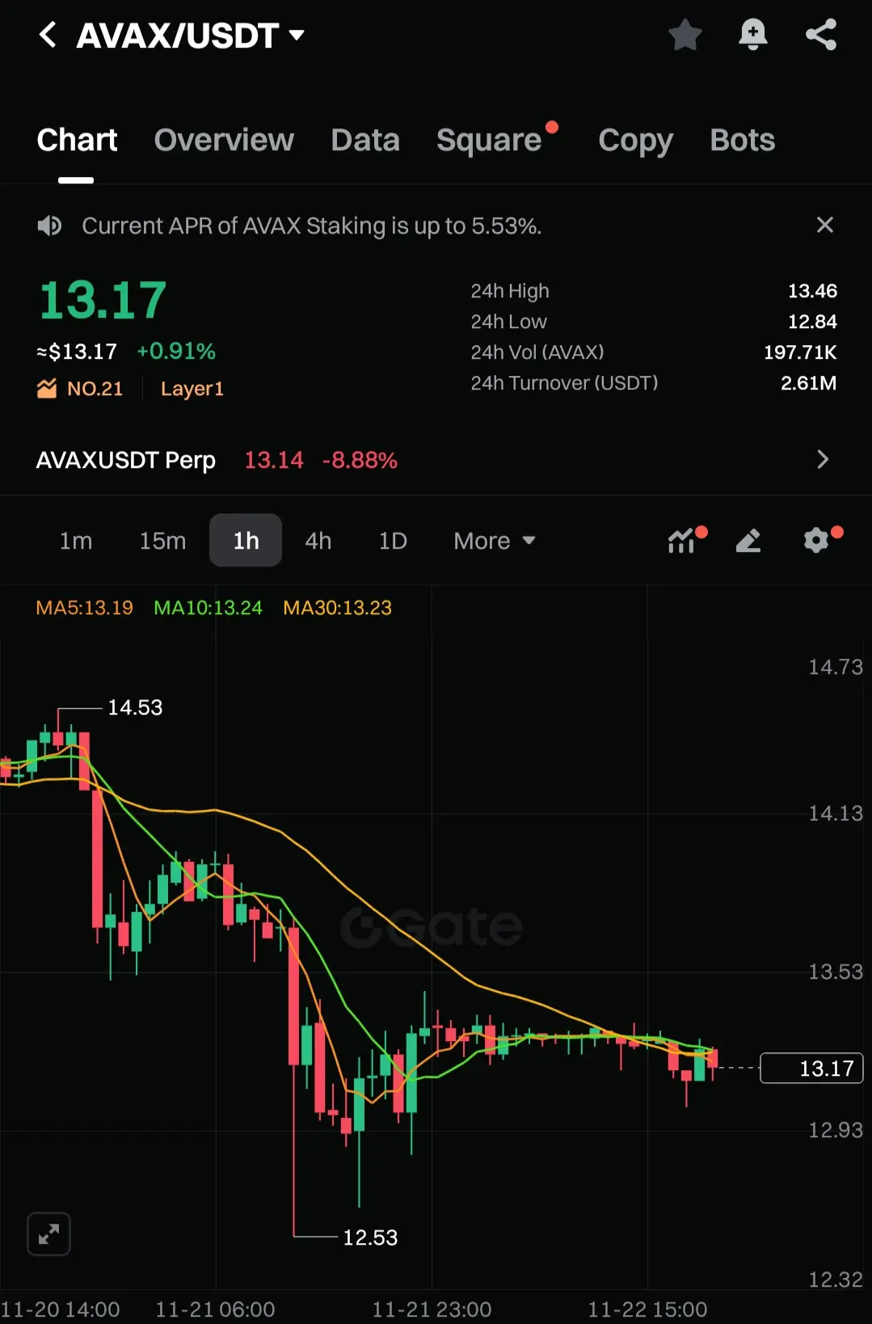
Task: Open the Overview tab
Action: point(224,140)
